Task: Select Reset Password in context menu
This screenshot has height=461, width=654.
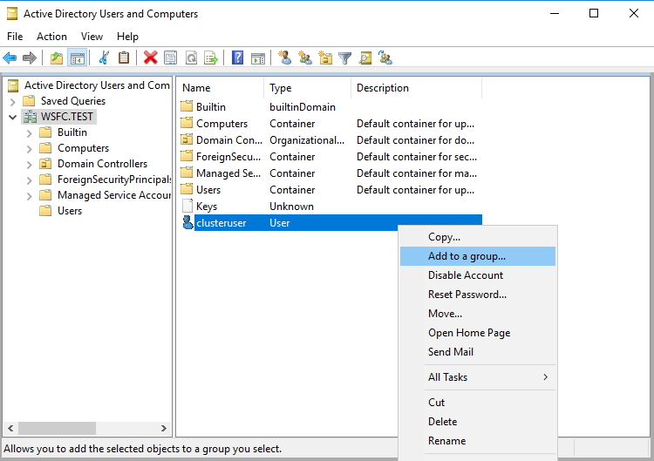Action: [x=467, y=295]
